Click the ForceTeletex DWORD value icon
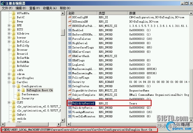 coord(70,39)
